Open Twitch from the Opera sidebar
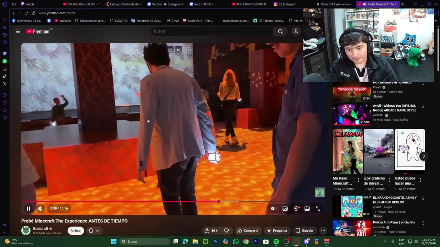The height and width of the screenshot is (247, 440). [4, 54]
